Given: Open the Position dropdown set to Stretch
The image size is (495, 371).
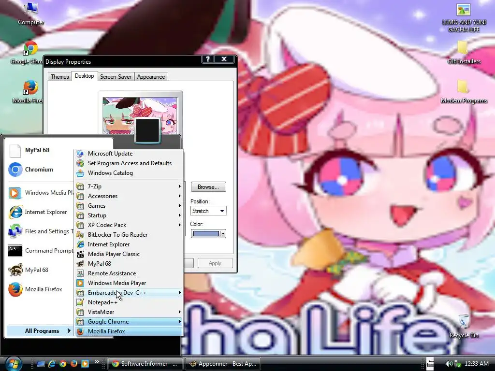Looking at the screenshot, I should click(x=208, y=211).
